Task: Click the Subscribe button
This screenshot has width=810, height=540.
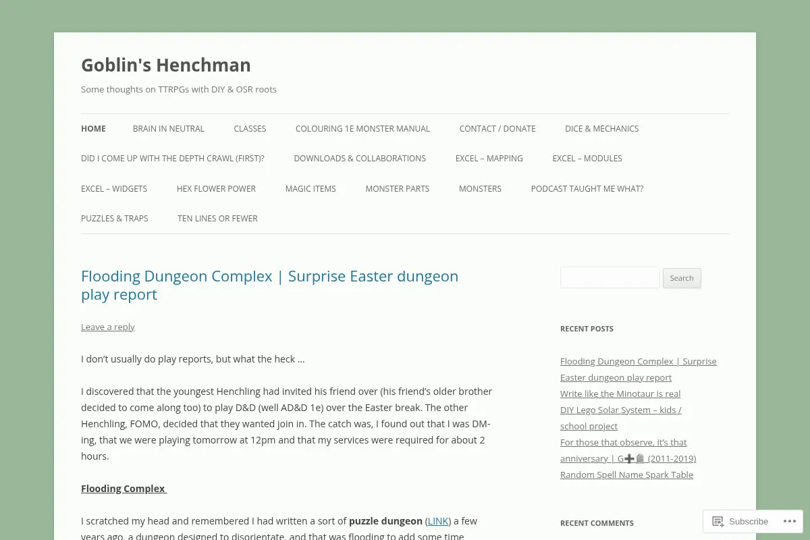Action: pos(739,521)
